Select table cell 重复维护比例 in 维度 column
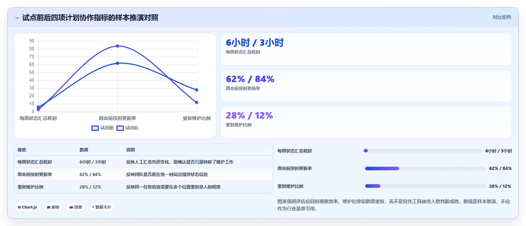 pyautogui.click(x=30, y=187)
